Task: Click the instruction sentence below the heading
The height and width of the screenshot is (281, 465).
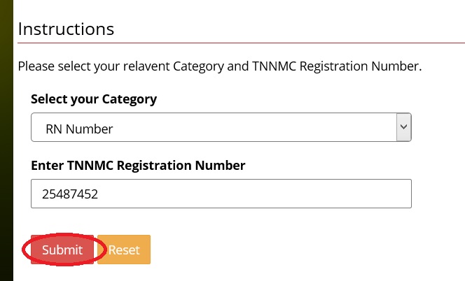Action: tap(219, 67)
